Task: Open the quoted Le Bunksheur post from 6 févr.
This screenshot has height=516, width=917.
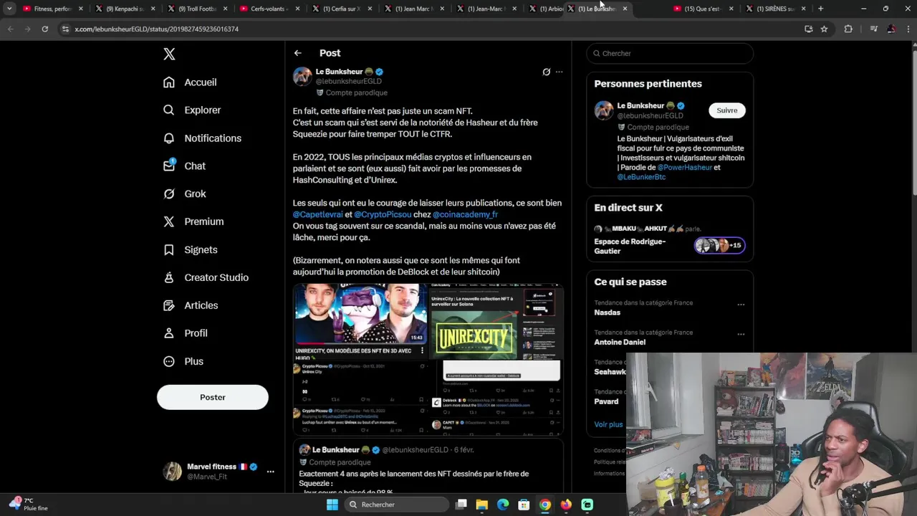Action: pos(428,467)
